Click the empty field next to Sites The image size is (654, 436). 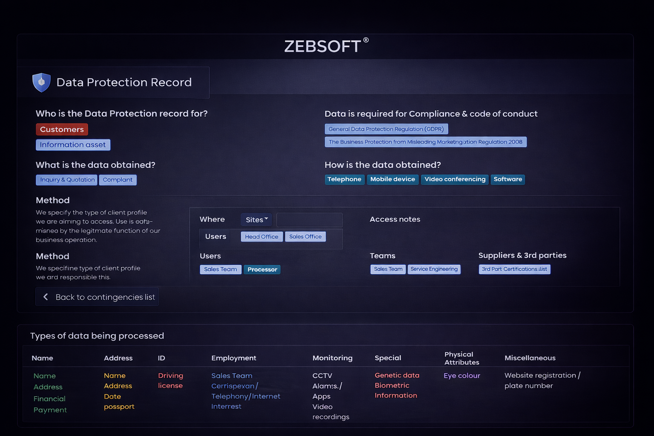pos(309,220)
